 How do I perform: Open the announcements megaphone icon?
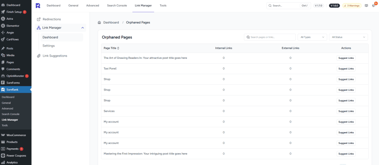point(374,6)
